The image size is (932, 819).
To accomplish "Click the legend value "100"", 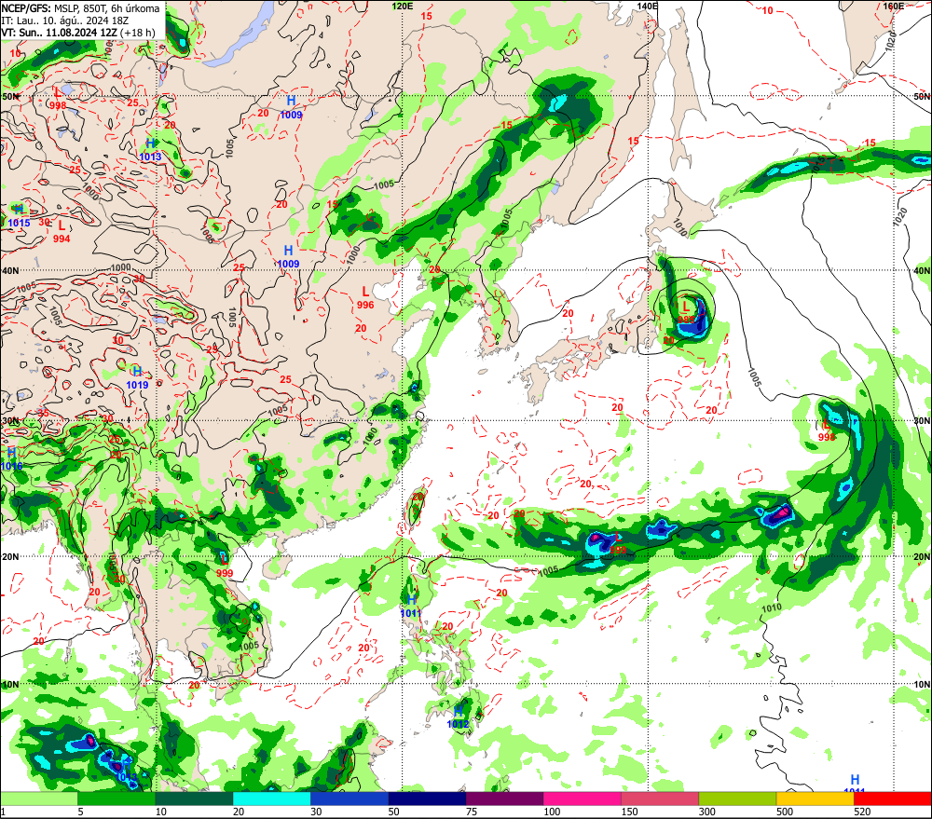I will point(552,812).
